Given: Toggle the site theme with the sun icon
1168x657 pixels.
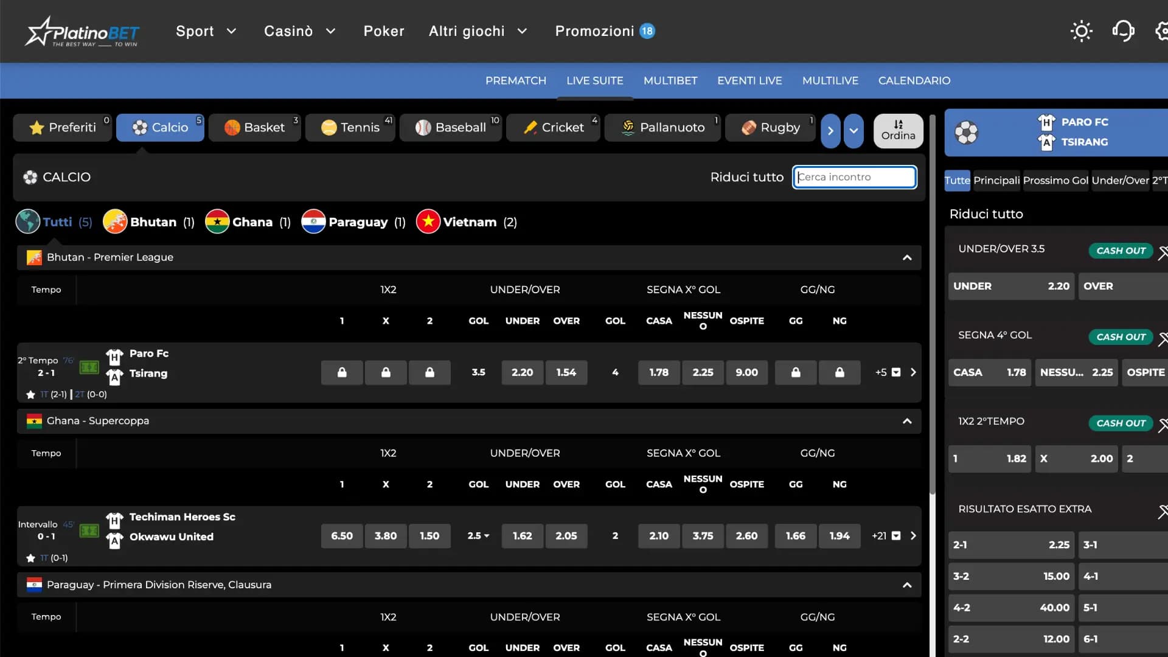Looking at the screenshot, I should coord(1082,30).
